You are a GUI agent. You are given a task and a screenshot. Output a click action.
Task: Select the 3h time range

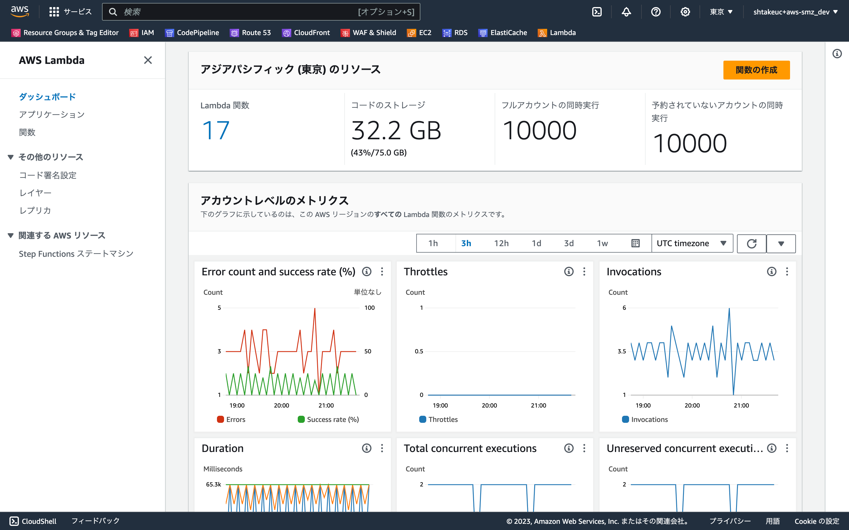pyautogui.click(x=466, y=243)
